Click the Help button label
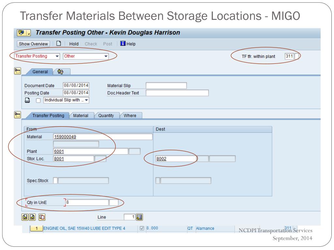The height and width of the screenshot is (250, 334). point(131,44)
